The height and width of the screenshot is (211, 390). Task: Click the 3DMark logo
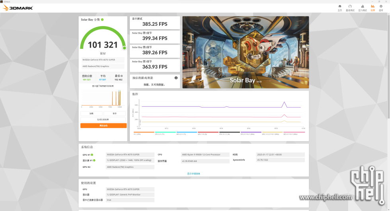(x=18, y=8)
